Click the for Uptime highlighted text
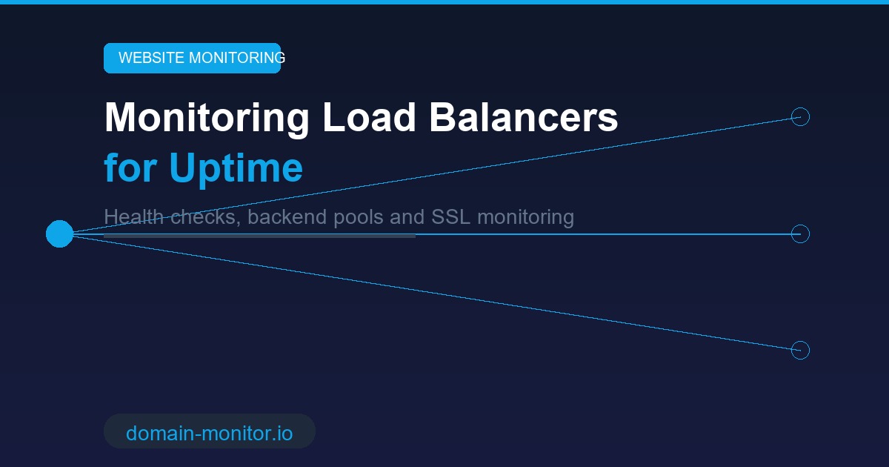Screen dimensions: 889x467 pyautogui.click(x=202, y=168)
